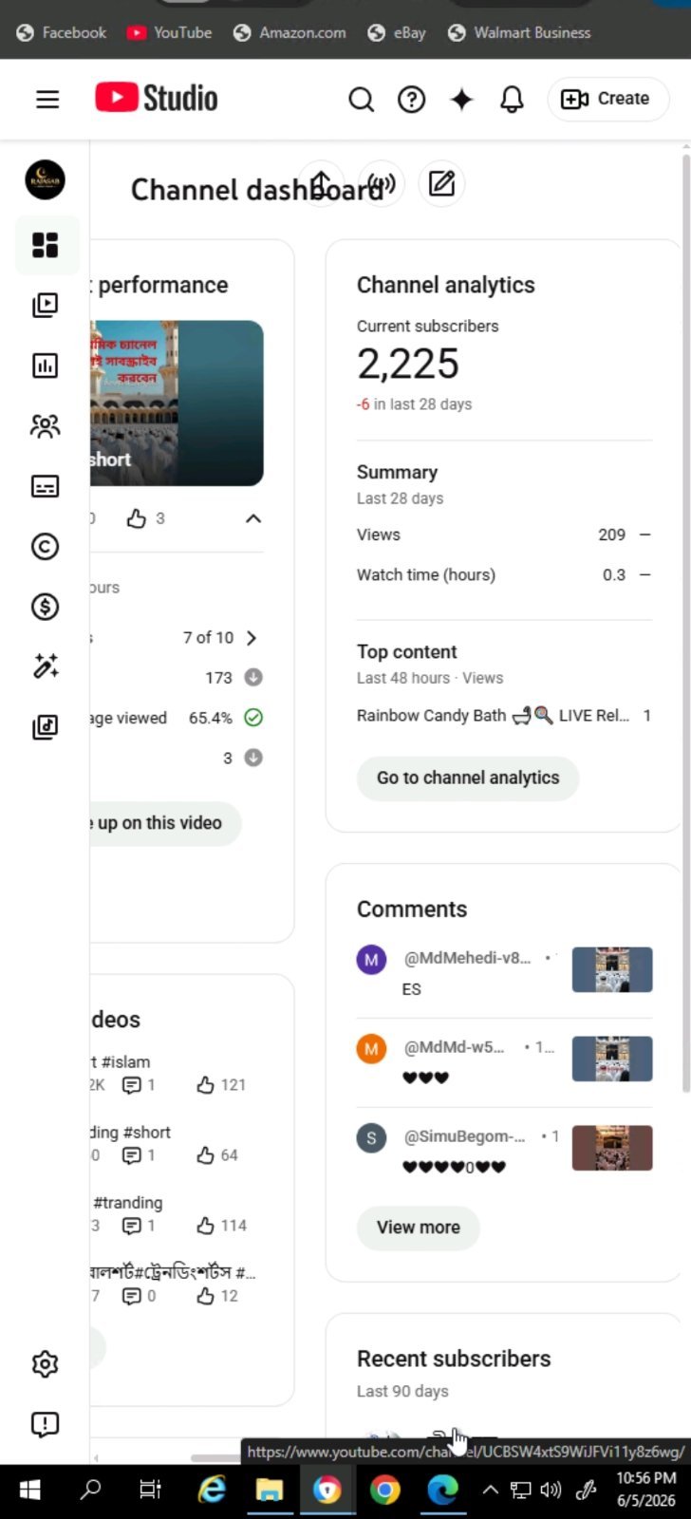
Task: Open File Explorer from the taskbar
Action: [270, 1491]
